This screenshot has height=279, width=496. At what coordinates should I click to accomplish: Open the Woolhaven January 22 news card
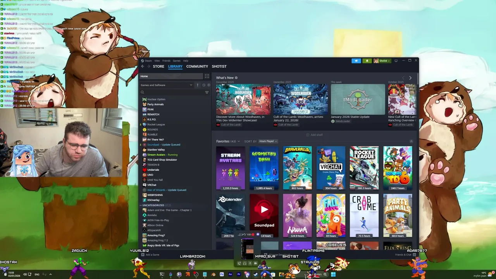pos(301,100)
